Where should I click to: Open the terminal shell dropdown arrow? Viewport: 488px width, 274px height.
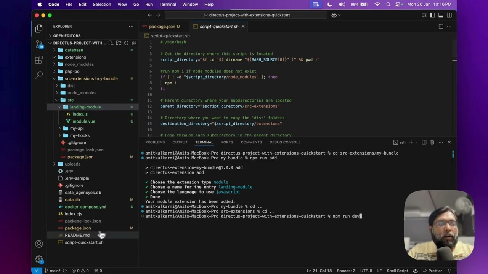[416, 142]
